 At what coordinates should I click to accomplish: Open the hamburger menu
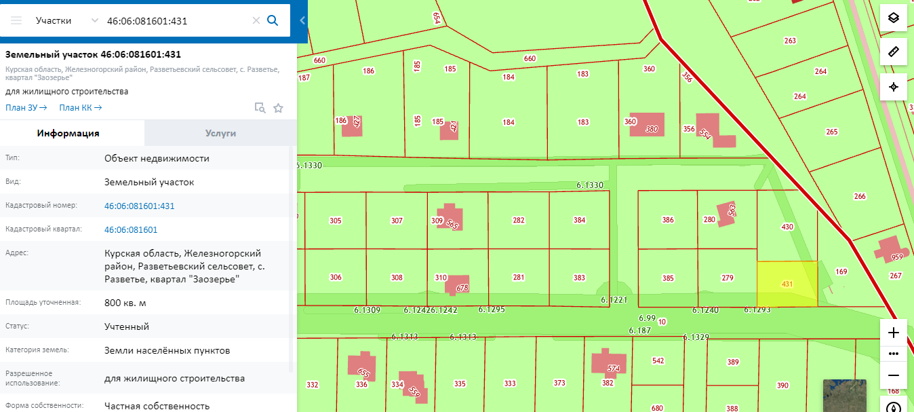coord(16,20)
